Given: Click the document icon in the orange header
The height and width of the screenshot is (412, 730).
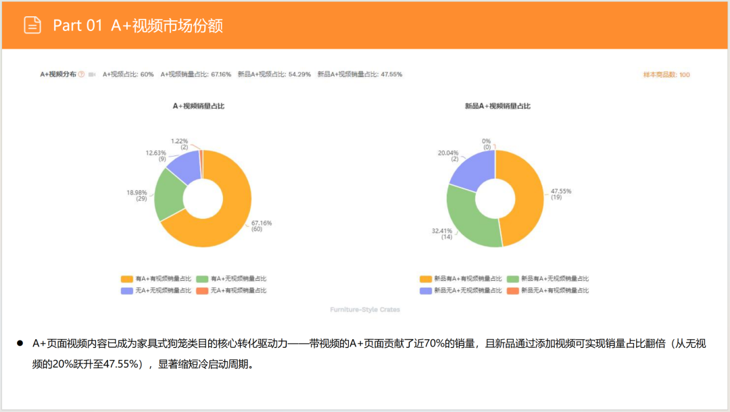Looking at the screenshot, I should click(x=32, y=25).
